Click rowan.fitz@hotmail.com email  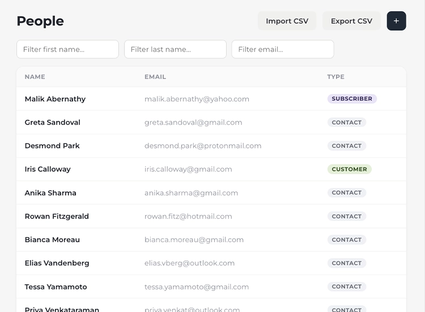click(x=188, y=216)
